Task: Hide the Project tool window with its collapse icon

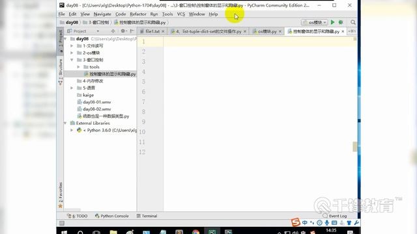Action: tap(132, 31)
